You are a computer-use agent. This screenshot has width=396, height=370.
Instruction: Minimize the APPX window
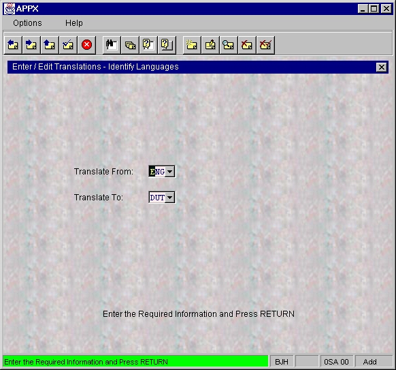click(x=363, y=9)
